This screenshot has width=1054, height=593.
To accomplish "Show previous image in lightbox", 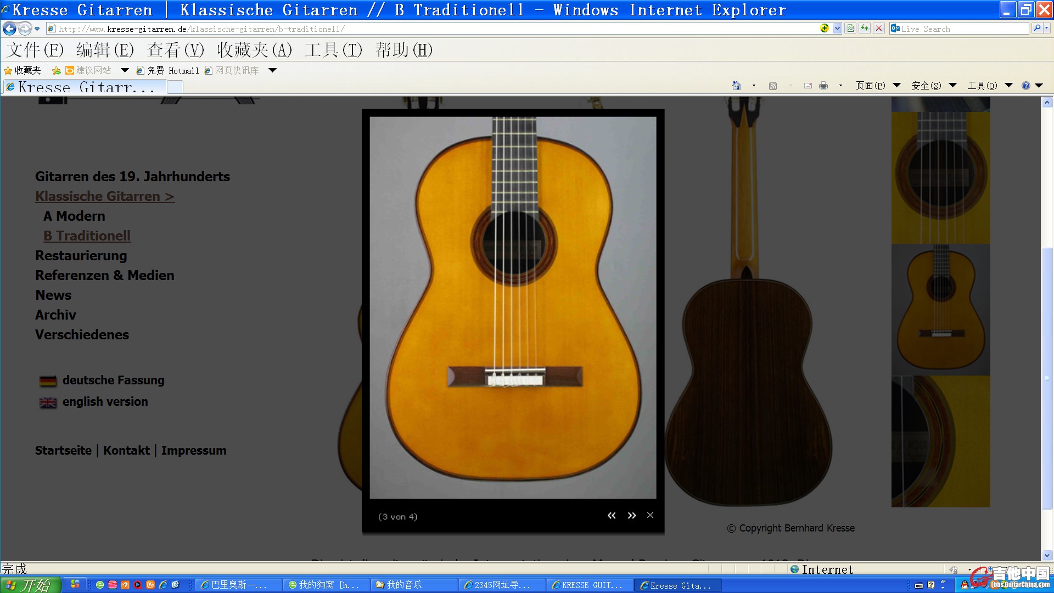I will point(612,516).
